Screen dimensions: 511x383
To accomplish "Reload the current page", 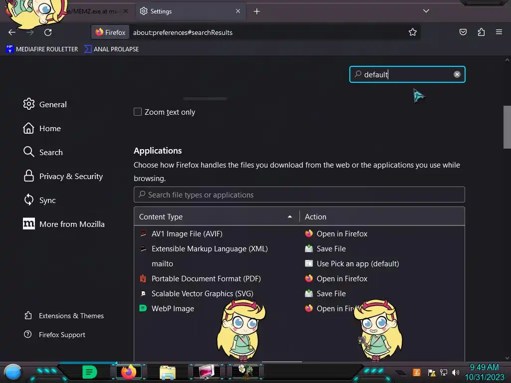I will [x=48, y=32].
